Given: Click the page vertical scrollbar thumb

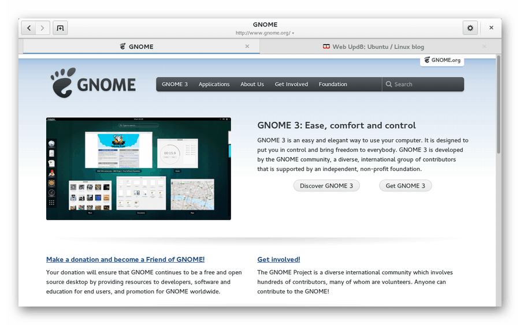Looking at the screenshot, I should (x=499, y=104).
